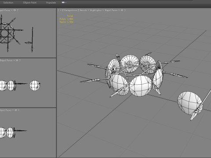Open the Populate ribbon tab

tap(51, 3)
